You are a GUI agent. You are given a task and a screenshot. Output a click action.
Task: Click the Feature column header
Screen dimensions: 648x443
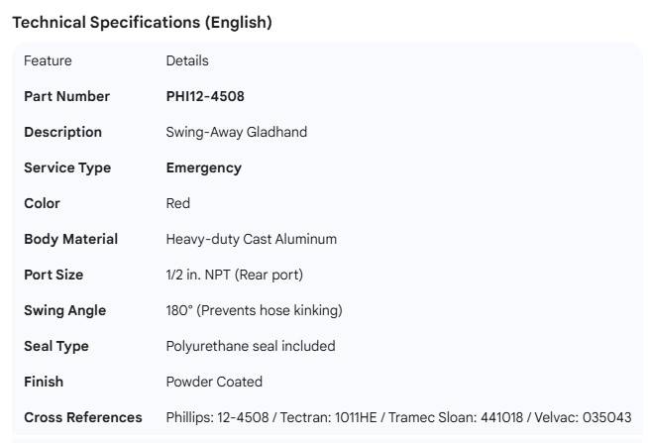[48, 60]
